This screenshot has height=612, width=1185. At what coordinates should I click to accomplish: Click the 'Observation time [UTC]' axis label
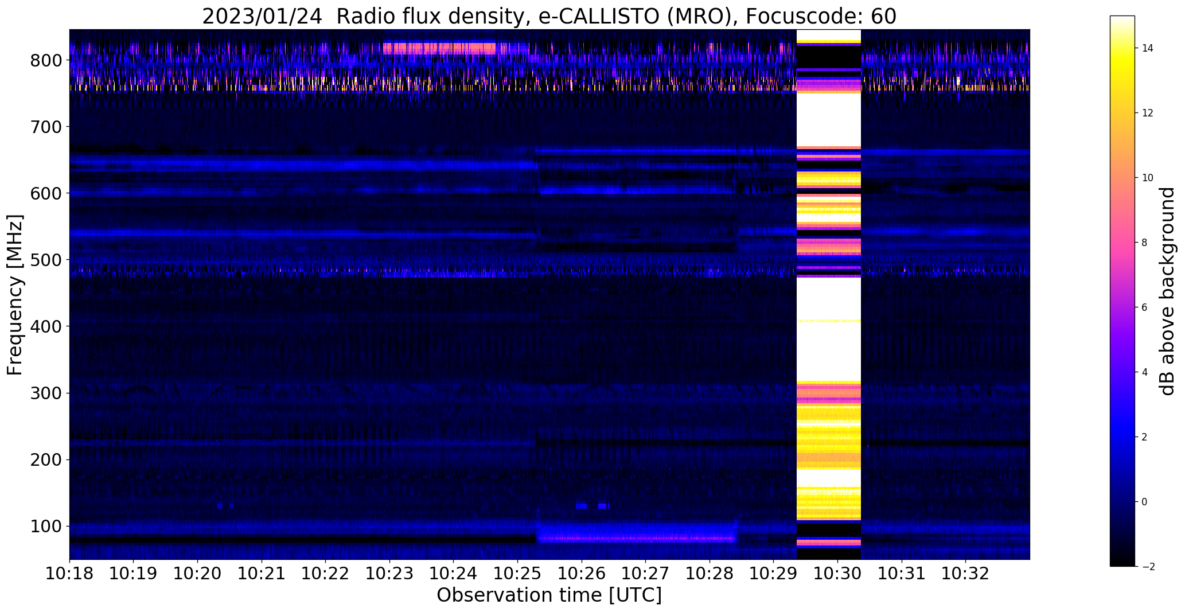(549, 595)
